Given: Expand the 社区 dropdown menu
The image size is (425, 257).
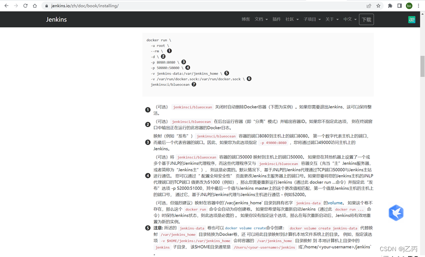Looking at the screenshot, I should tap(292, 19).
